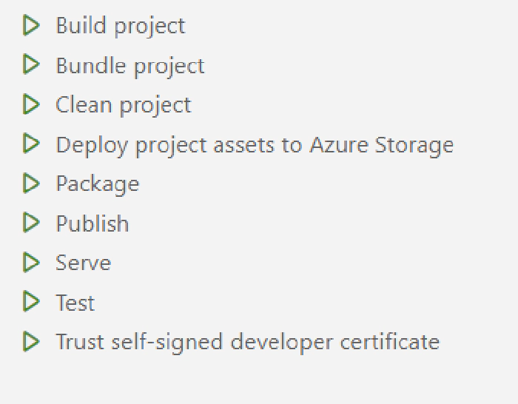This screenshot has width=518, height=404.
Task: Click the words 'Azure Storage' in deploy task
Action: pyautogui.click(x=382, y=144)
